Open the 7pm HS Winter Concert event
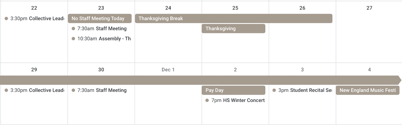The width and height of the screenshot is (402, 128). [235, 100]
